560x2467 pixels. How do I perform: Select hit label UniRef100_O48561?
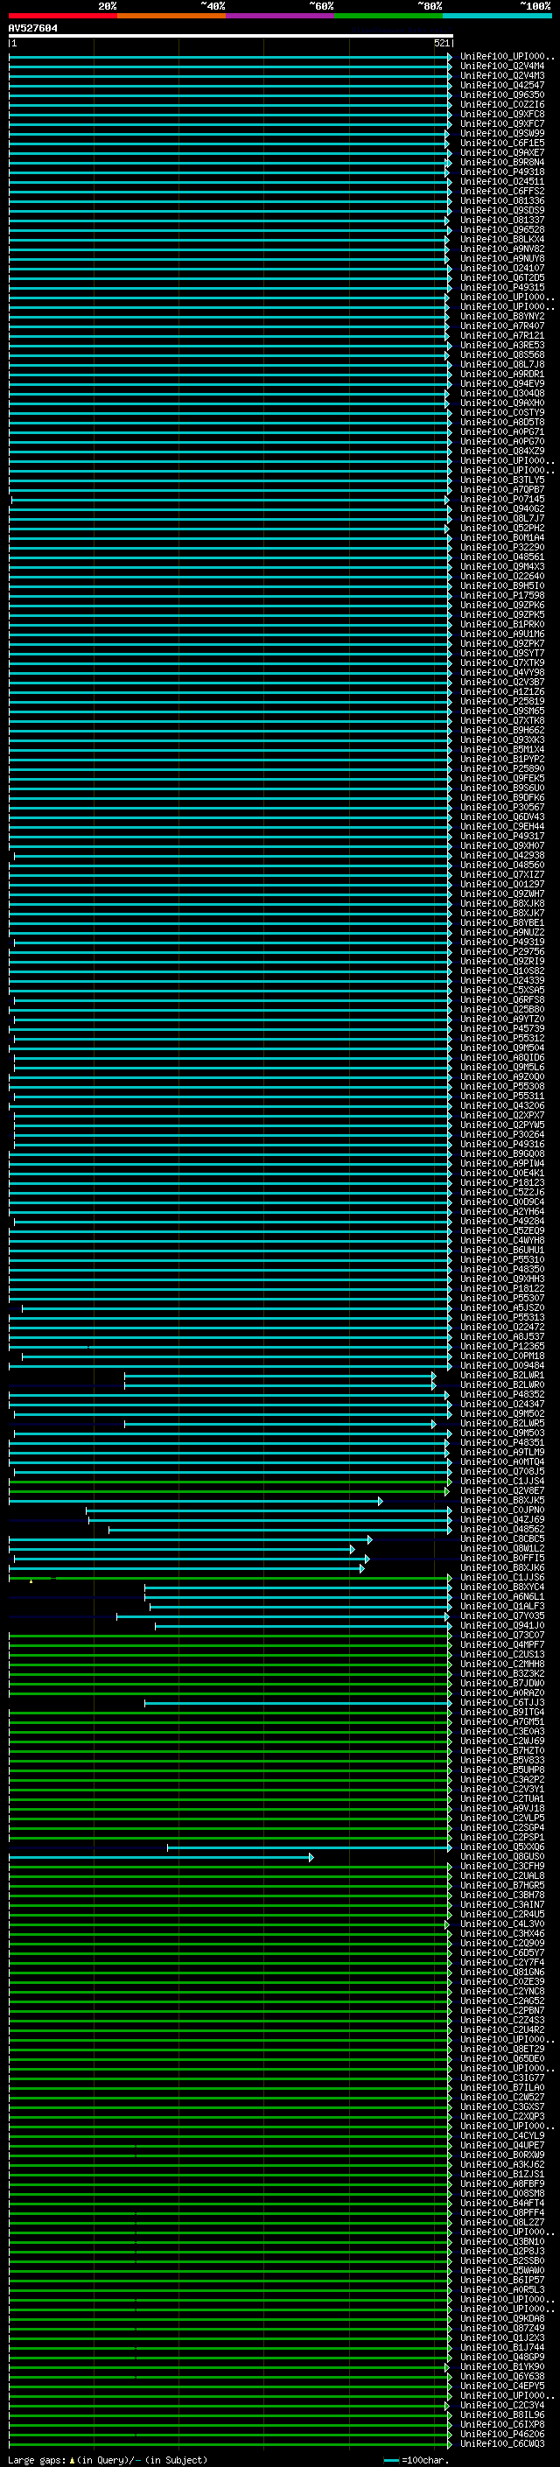click(x=501, y=557)
